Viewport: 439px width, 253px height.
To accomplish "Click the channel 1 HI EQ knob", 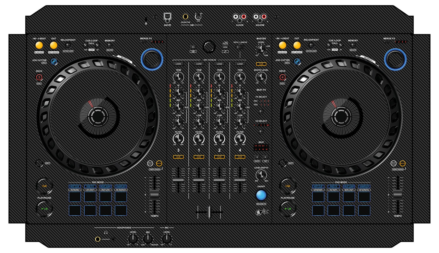I will (199, 91).
